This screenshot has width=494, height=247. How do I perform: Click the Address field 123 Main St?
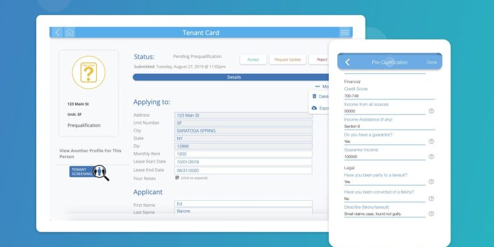(x=243, y=115)
